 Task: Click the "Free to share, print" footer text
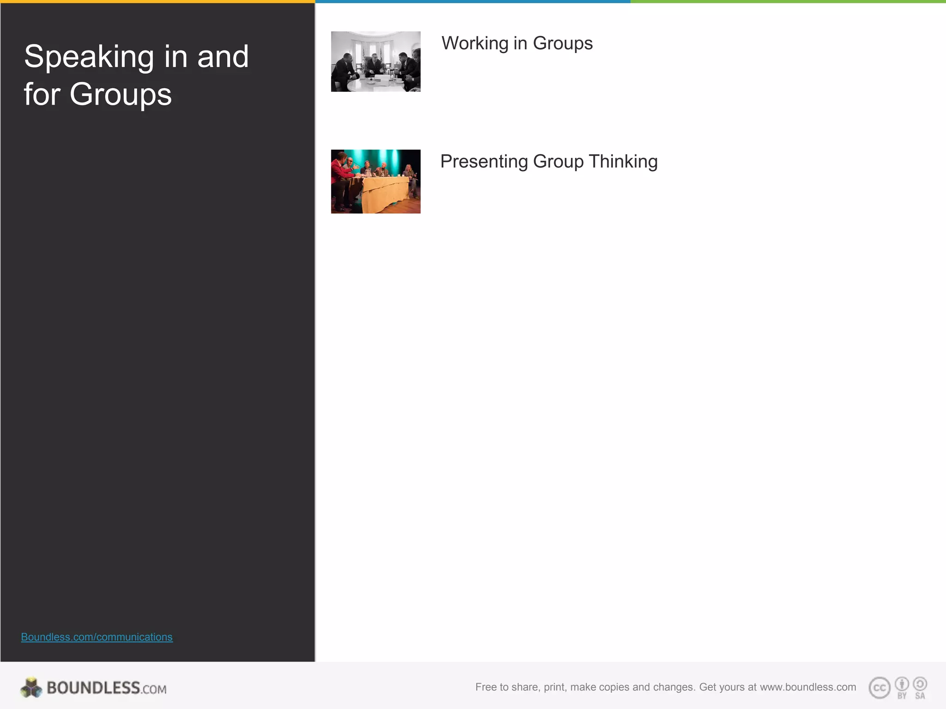click(x=666, y=687)
